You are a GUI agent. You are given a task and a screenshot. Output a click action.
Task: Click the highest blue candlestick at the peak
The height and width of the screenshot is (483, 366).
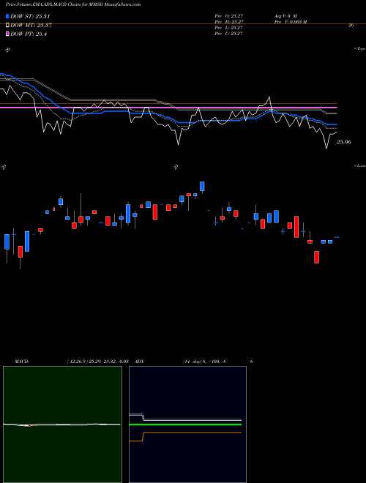(x=202, y=187)
